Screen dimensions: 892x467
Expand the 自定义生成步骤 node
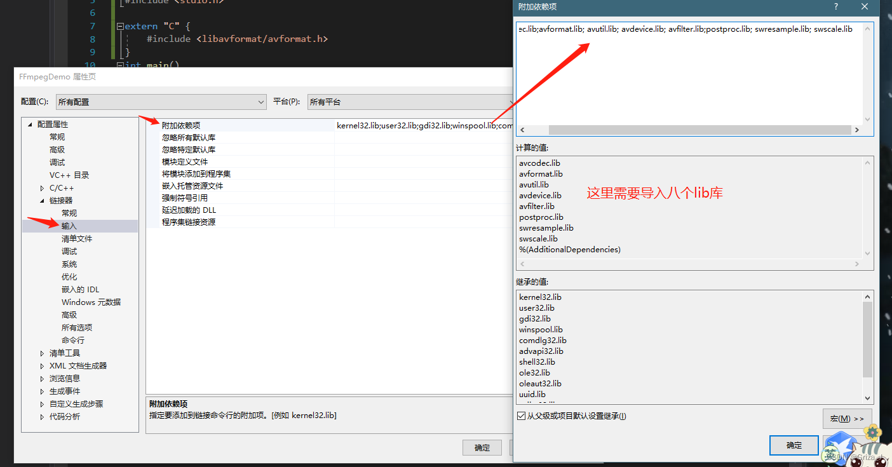[42, 404]
